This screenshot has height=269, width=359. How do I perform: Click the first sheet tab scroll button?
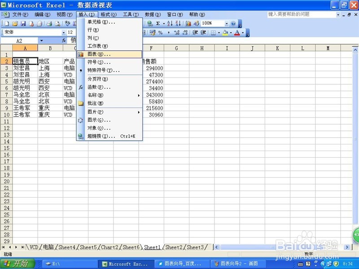point(4,247)
